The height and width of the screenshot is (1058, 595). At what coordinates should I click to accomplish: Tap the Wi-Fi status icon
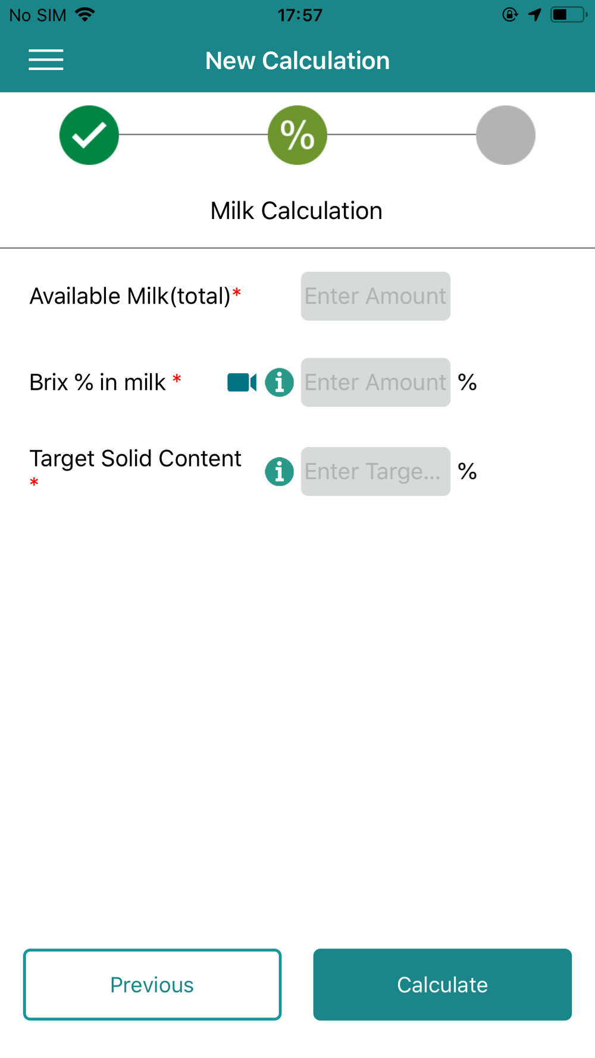pyautogui.click(x=86, y=15)
